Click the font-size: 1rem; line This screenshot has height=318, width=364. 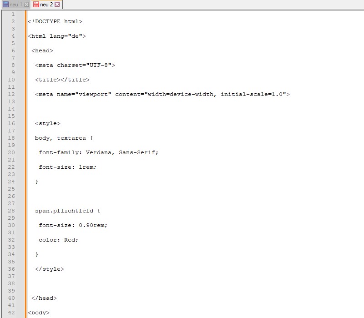[67, 167]
